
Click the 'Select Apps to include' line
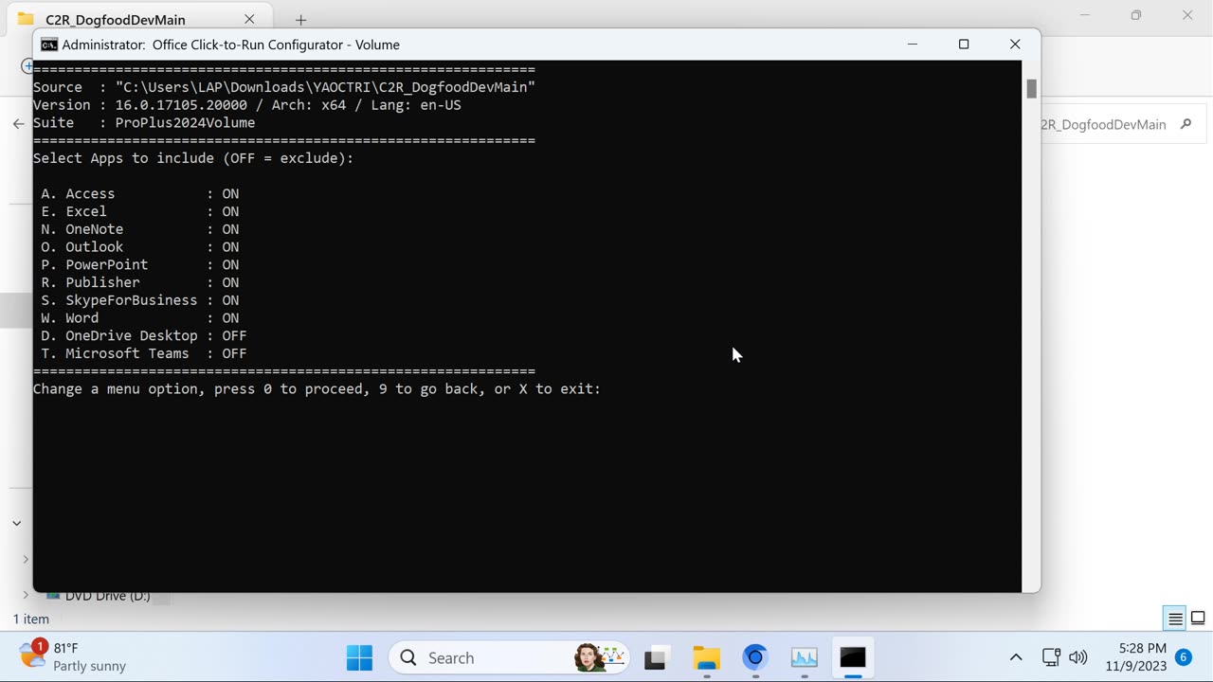(x=193, y=158)
